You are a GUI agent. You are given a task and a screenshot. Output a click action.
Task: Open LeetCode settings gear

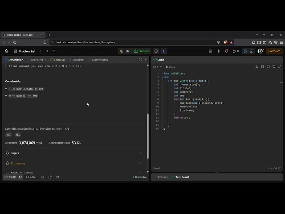218,51
